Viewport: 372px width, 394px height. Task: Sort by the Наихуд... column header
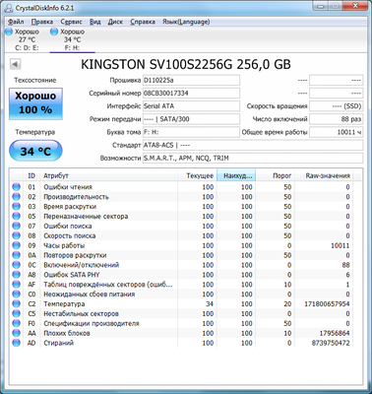coord(236,175)
